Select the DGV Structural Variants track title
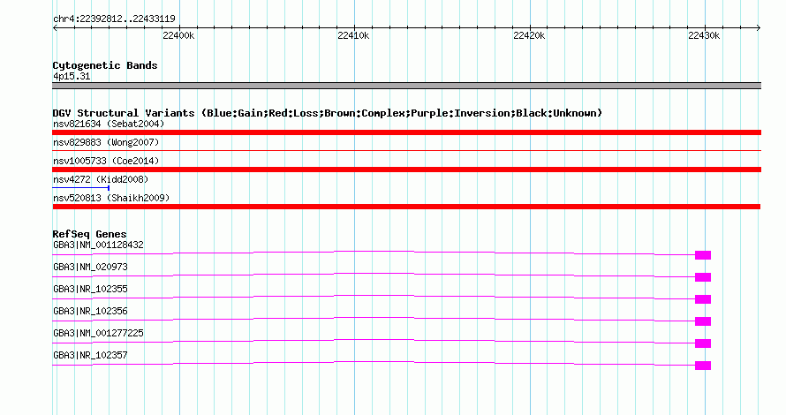Viewport: 786px width, 415px height. (x=328, y=113)
